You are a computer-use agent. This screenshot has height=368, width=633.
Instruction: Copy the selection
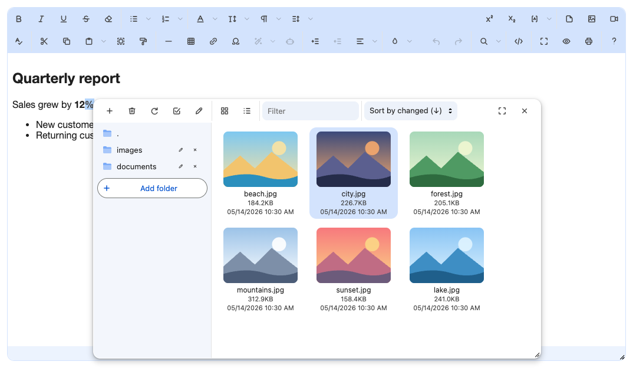(67, 41)
